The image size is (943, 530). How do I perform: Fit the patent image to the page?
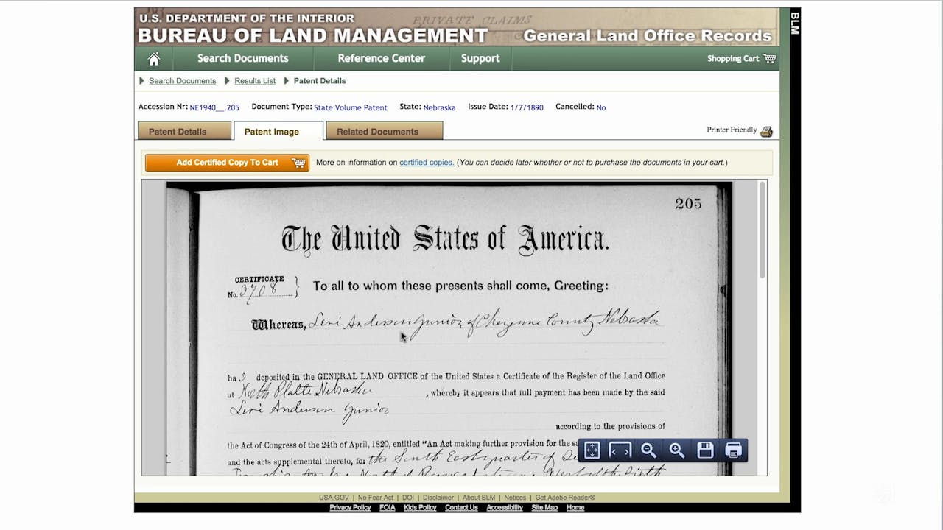click(592, 450)
